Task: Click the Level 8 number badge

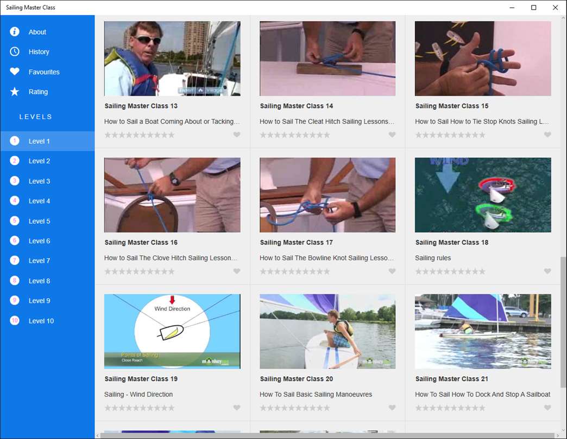Action: (x=15, y=281)
